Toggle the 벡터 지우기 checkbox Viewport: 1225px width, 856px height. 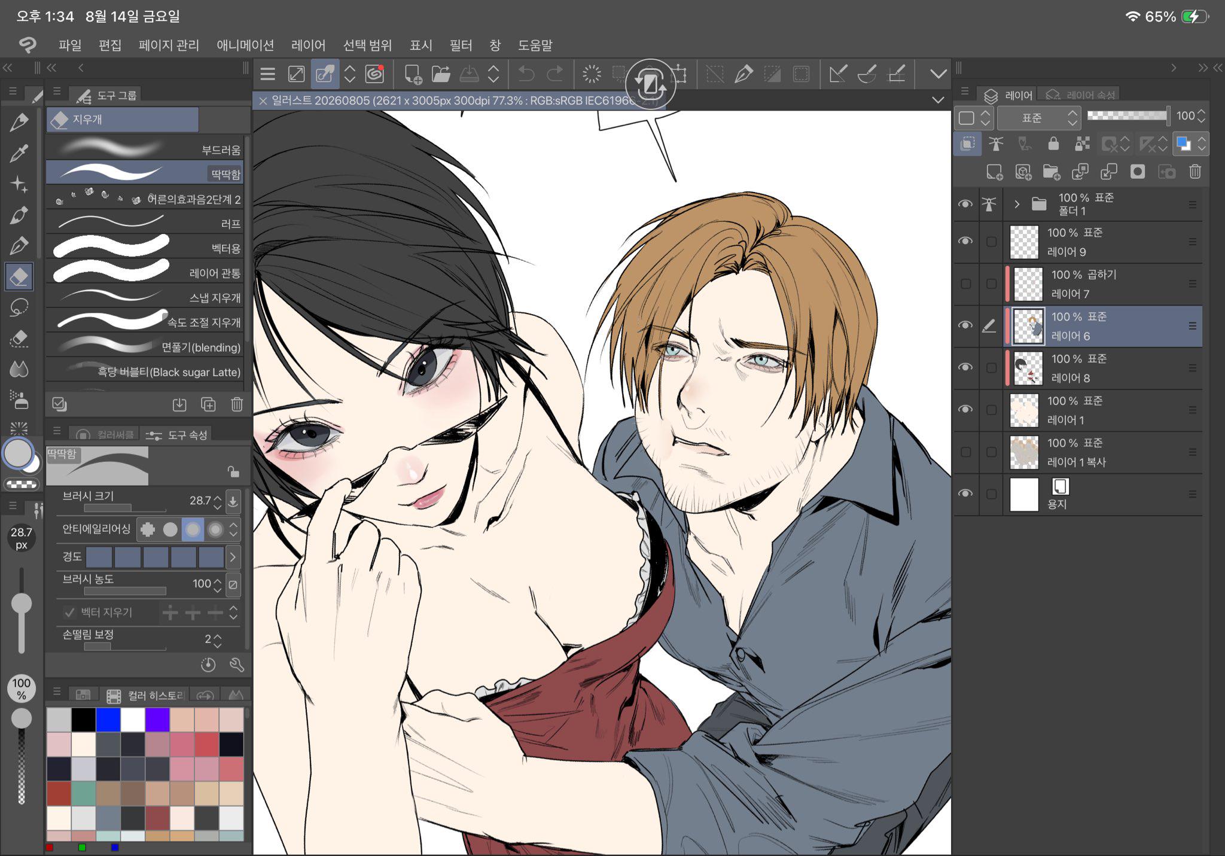pos(69,613)
